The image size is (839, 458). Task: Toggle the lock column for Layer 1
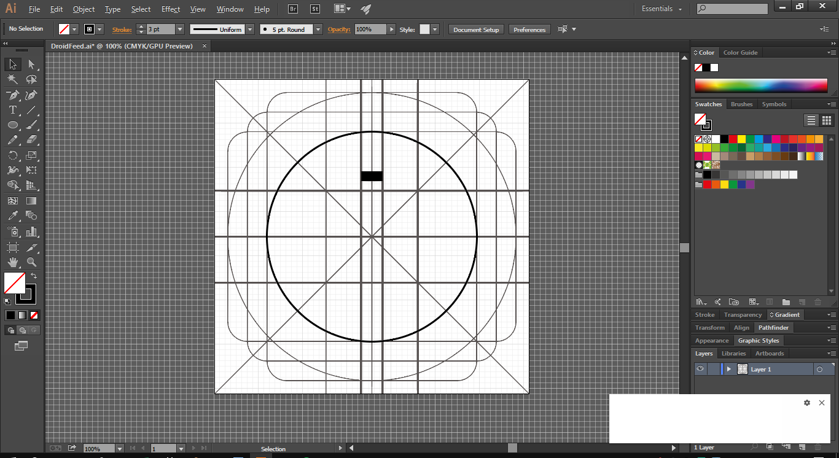(x=714, y=369)
